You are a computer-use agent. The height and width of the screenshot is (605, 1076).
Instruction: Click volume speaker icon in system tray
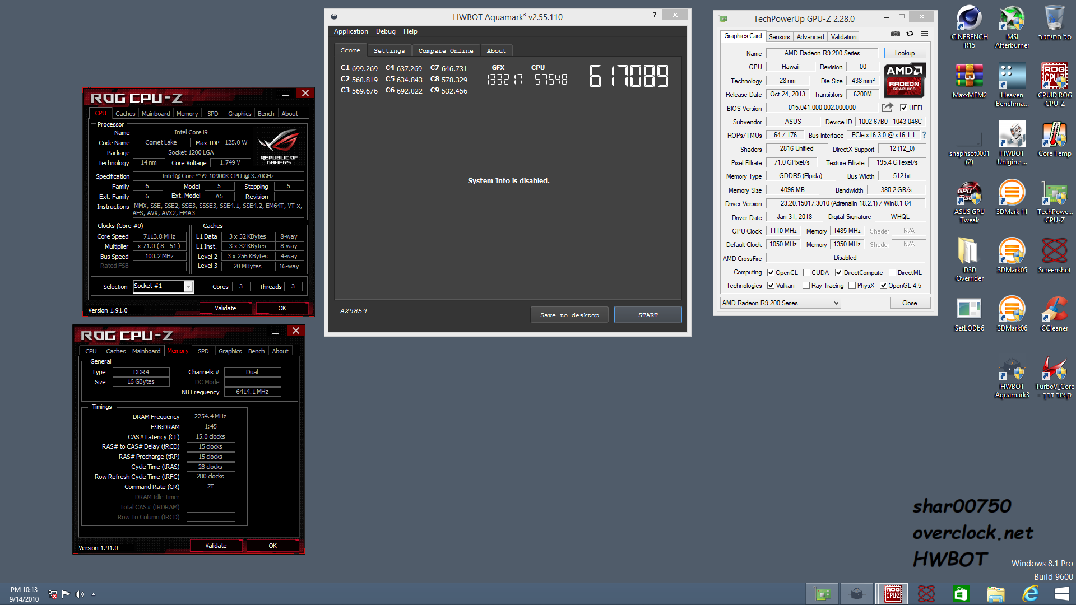tap(79, 594)
